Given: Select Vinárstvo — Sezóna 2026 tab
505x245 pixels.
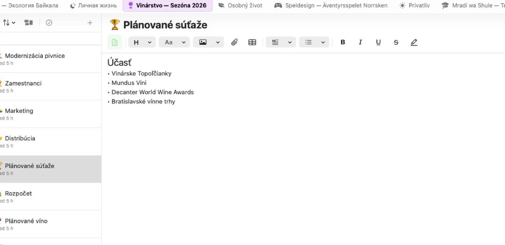Looking at the screenshot, I should (x=168, y=5).
